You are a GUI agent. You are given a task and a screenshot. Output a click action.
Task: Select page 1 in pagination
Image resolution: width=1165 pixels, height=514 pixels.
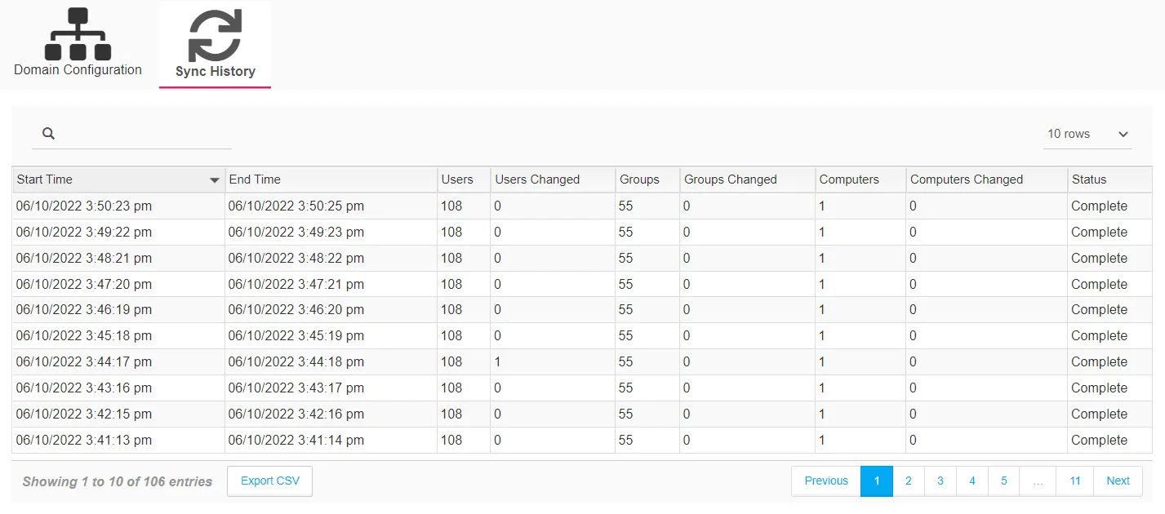tap(877, 481)
